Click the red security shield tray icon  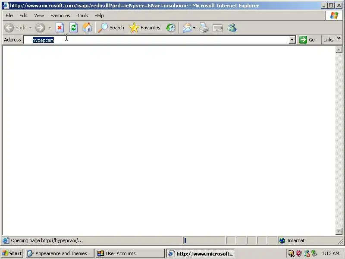click(x=298, y=253)
